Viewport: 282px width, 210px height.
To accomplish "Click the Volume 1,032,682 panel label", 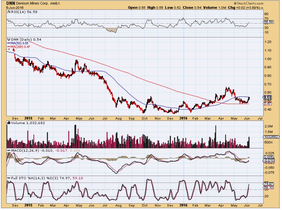I will (28, 123).
